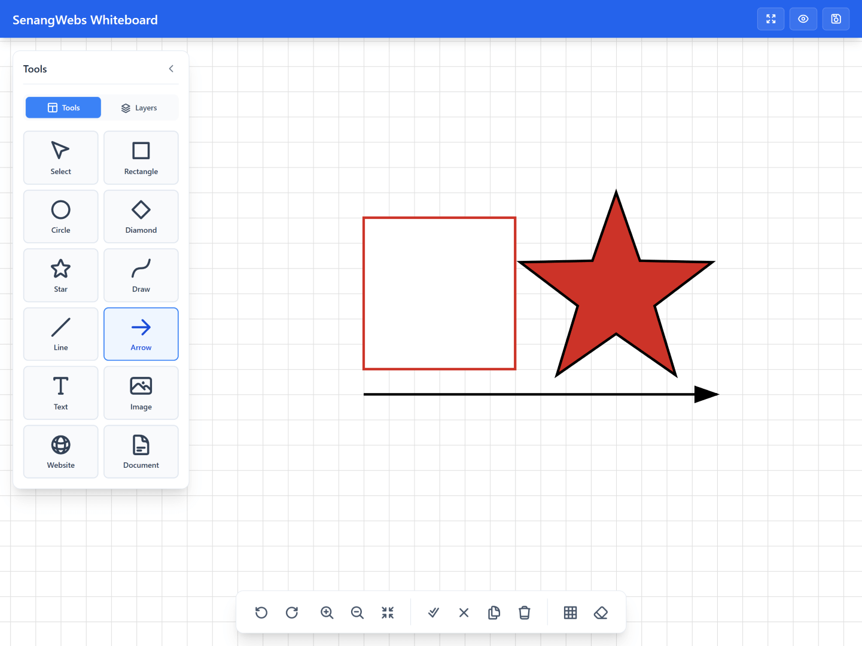Image resolution: width=862 pixels, height=646 pixels.
Task: Pick the Rectangle shape tool
Action: [x=141, y=157]
